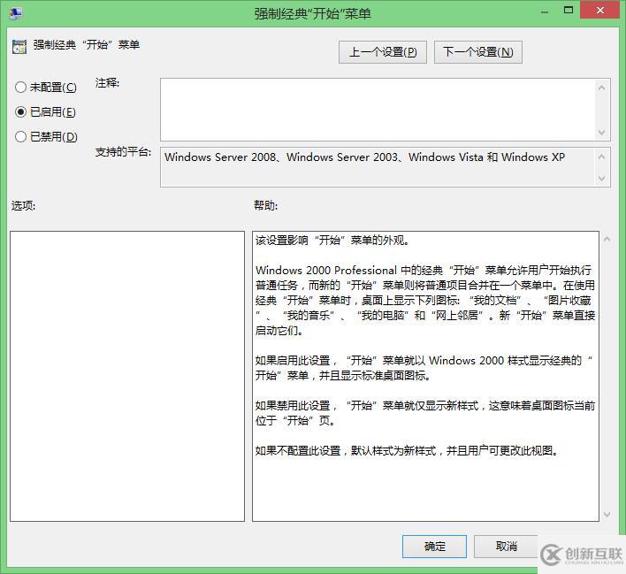The height and width of the screenshot is (574, 626).
Task: Click up arrow of 帮助 panel scrollbar
Action: (x=607, y=240)
